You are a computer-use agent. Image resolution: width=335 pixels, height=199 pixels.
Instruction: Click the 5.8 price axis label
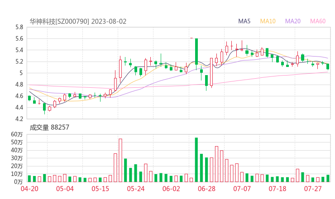pos(19,27)
